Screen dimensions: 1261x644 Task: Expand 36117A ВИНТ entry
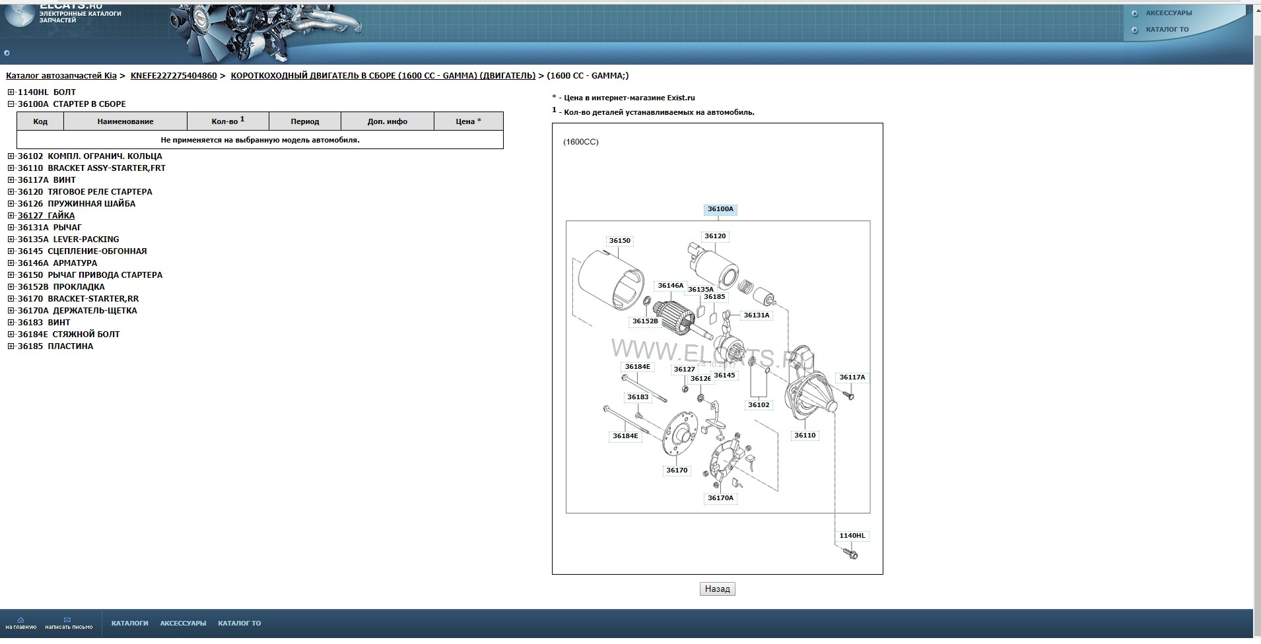[11, 180]
